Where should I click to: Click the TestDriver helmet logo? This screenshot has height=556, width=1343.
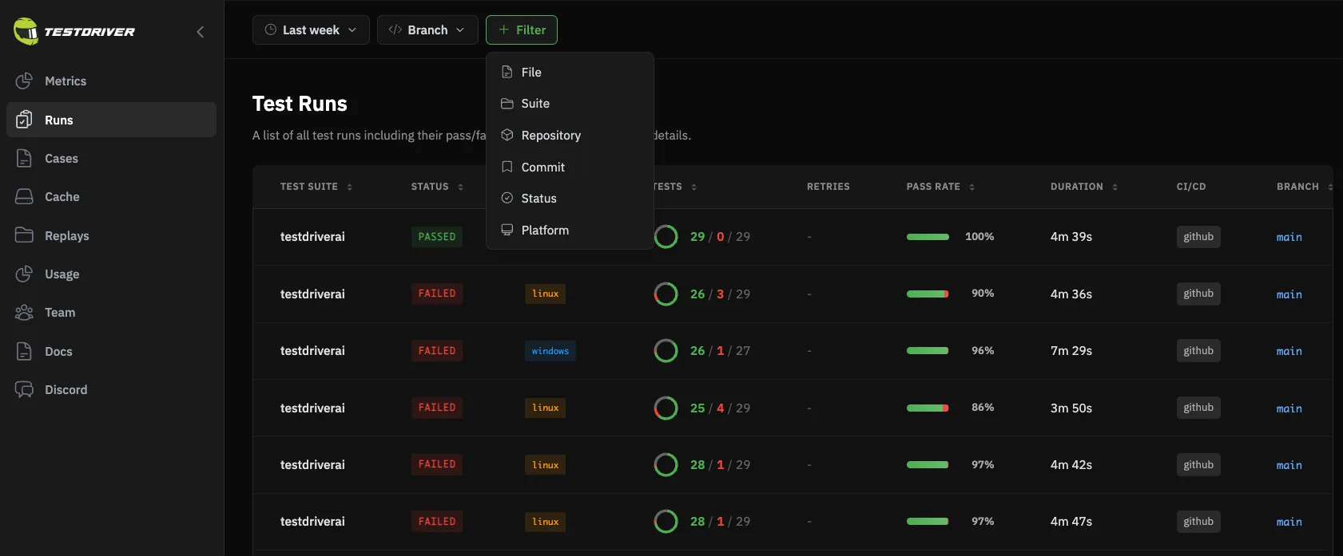coord(26,31)
